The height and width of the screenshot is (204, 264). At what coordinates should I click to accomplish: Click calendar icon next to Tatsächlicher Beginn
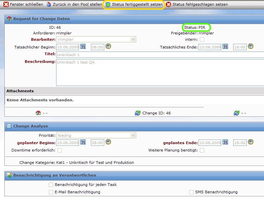83,47
